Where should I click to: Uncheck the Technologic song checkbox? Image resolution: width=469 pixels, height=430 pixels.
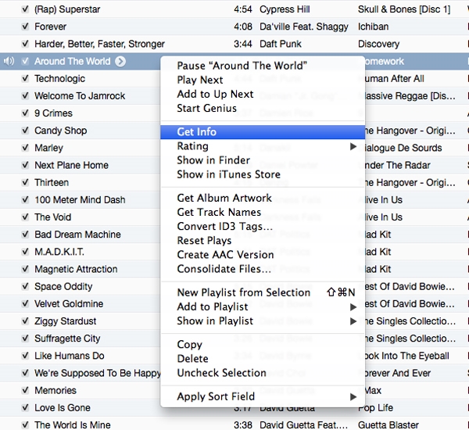[x=25, y=79]
